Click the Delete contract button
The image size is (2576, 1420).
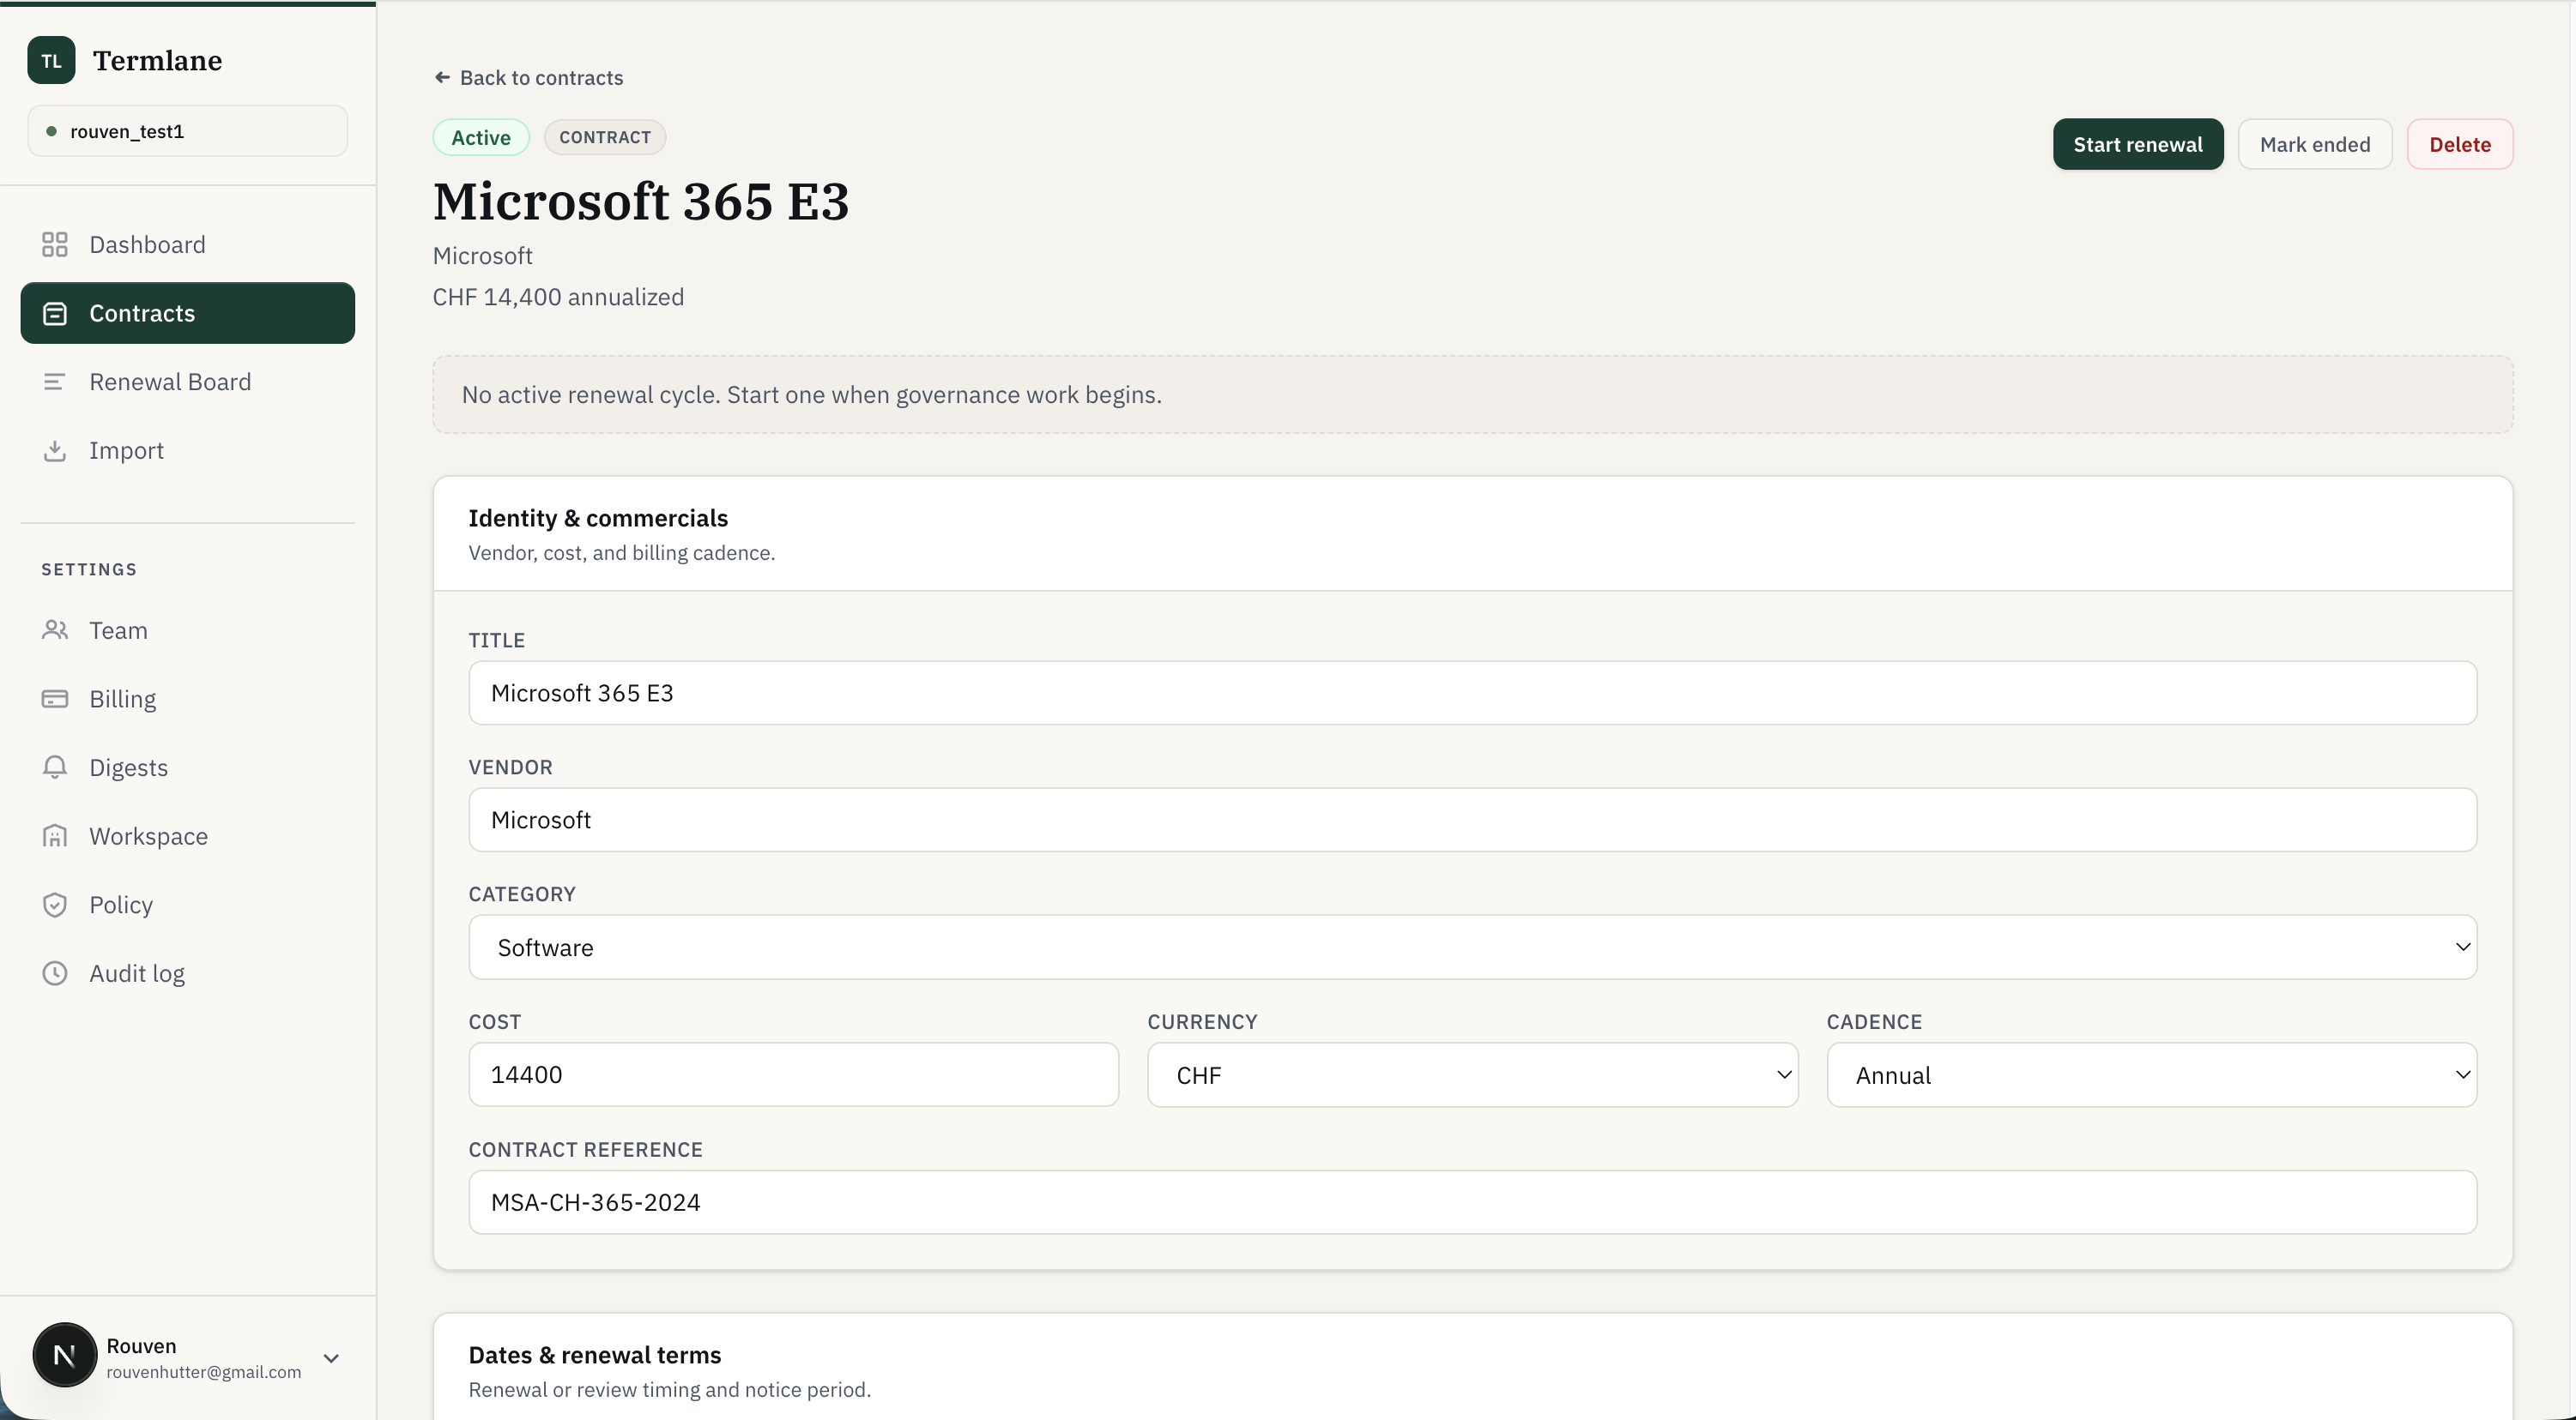2460,144
